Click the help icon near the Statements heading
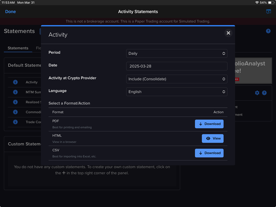 pyautogui.click(x=268, y=31)
